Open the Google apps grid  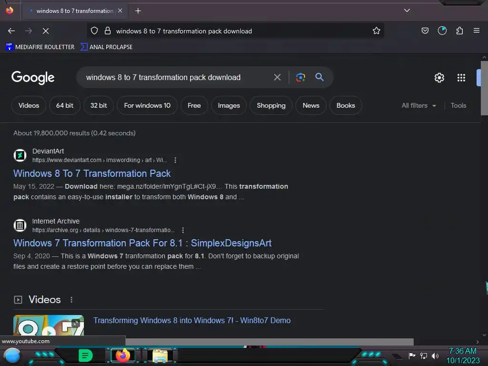(x=461, y=78)
